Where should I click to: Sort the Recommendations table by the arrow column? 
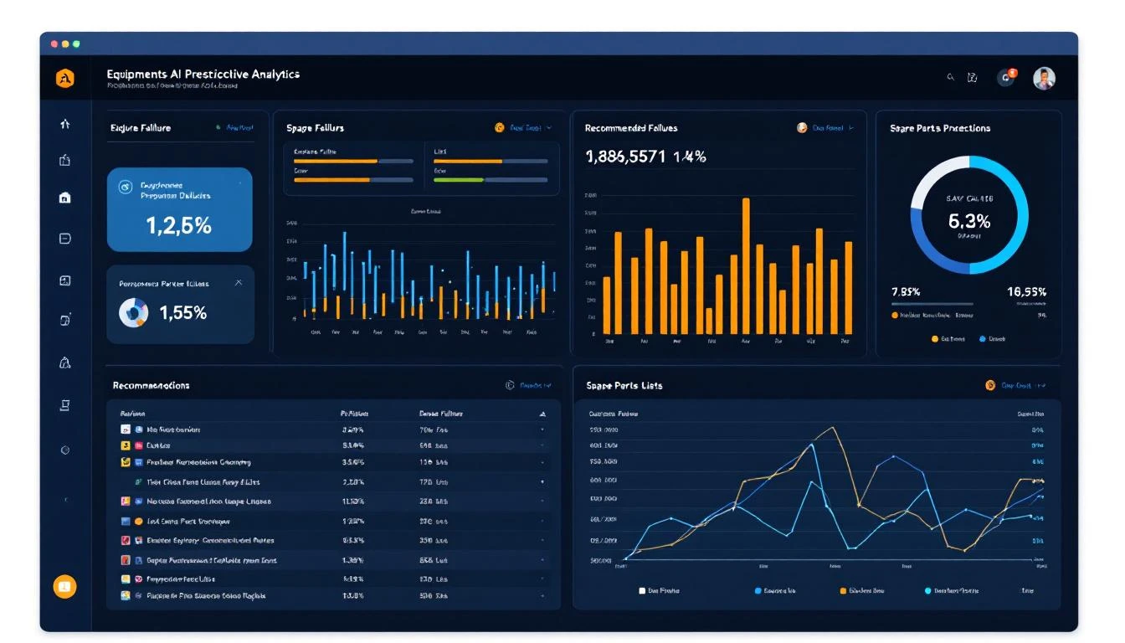(542, 413)
